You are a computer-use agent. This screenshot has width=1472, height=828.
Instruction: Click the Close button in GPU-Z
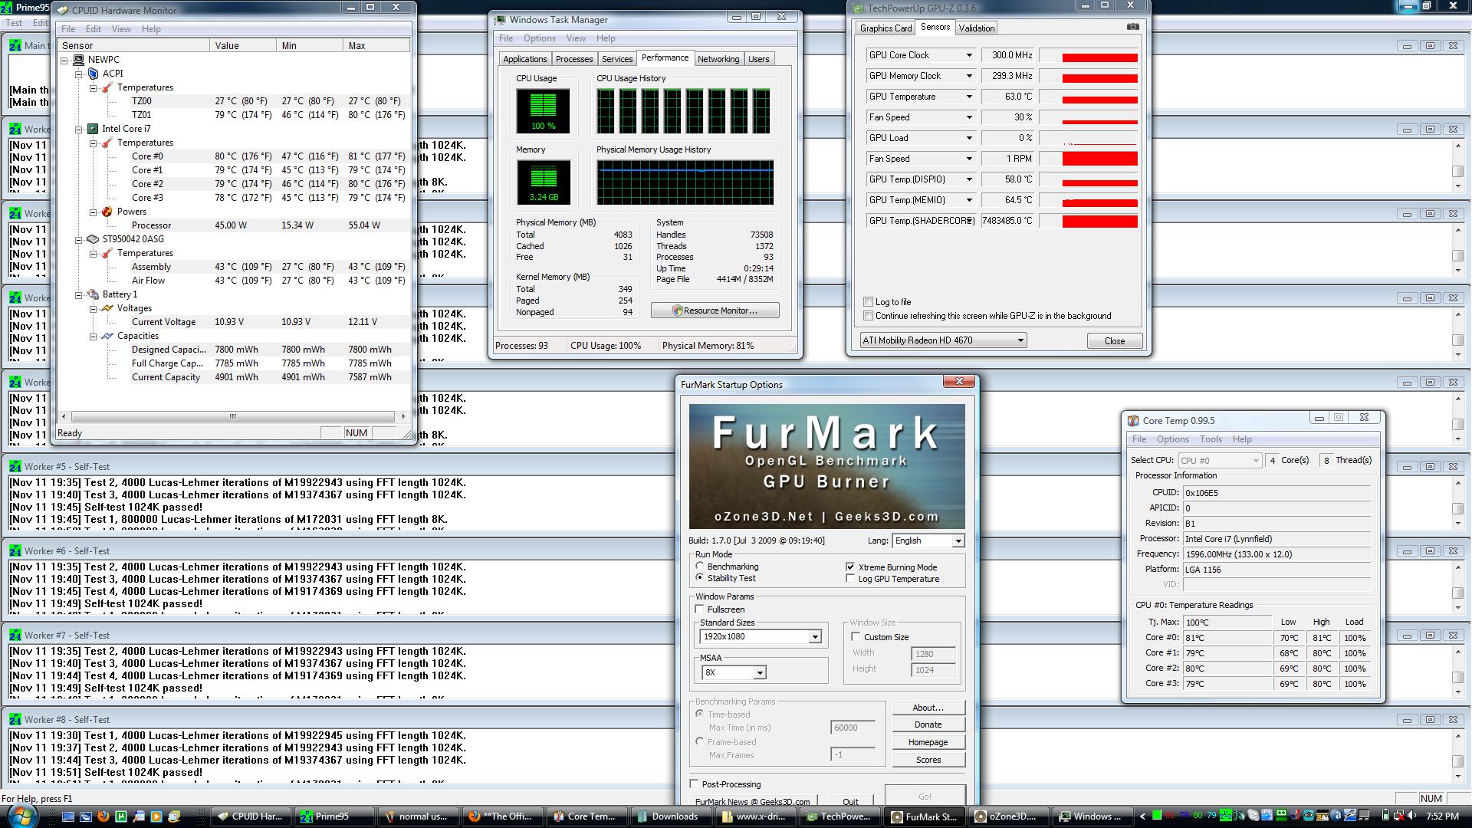point(1115,341)
